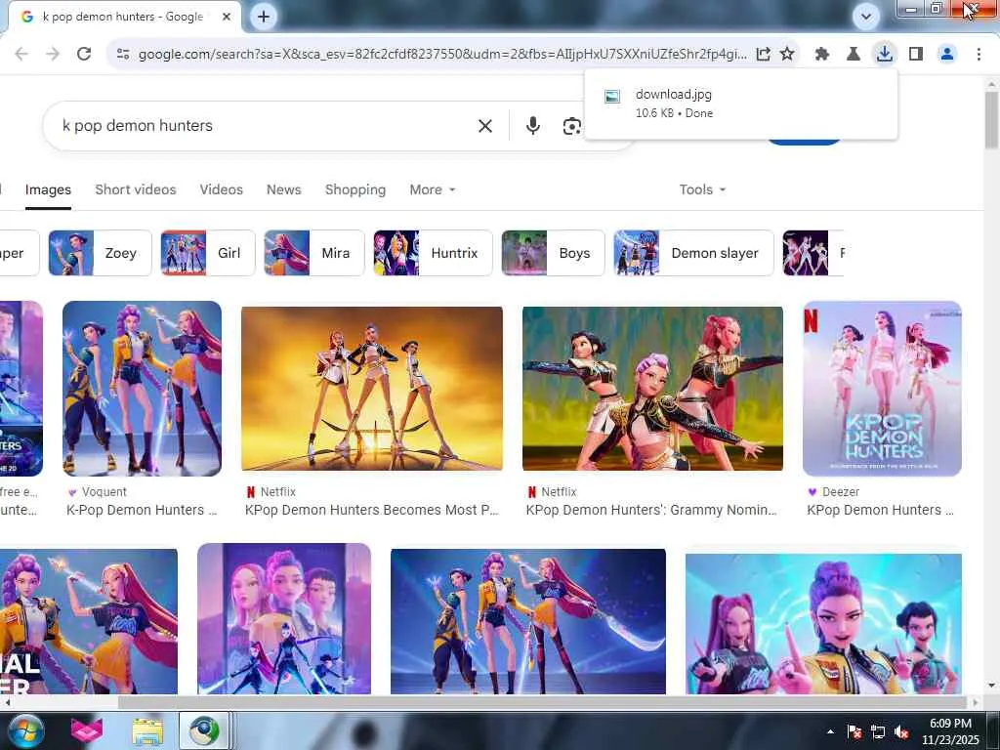Image resolution: width=1000 pixels, height=750 pixels.
Task: Switch to Videos tab
Action: (x=222, y=189)
